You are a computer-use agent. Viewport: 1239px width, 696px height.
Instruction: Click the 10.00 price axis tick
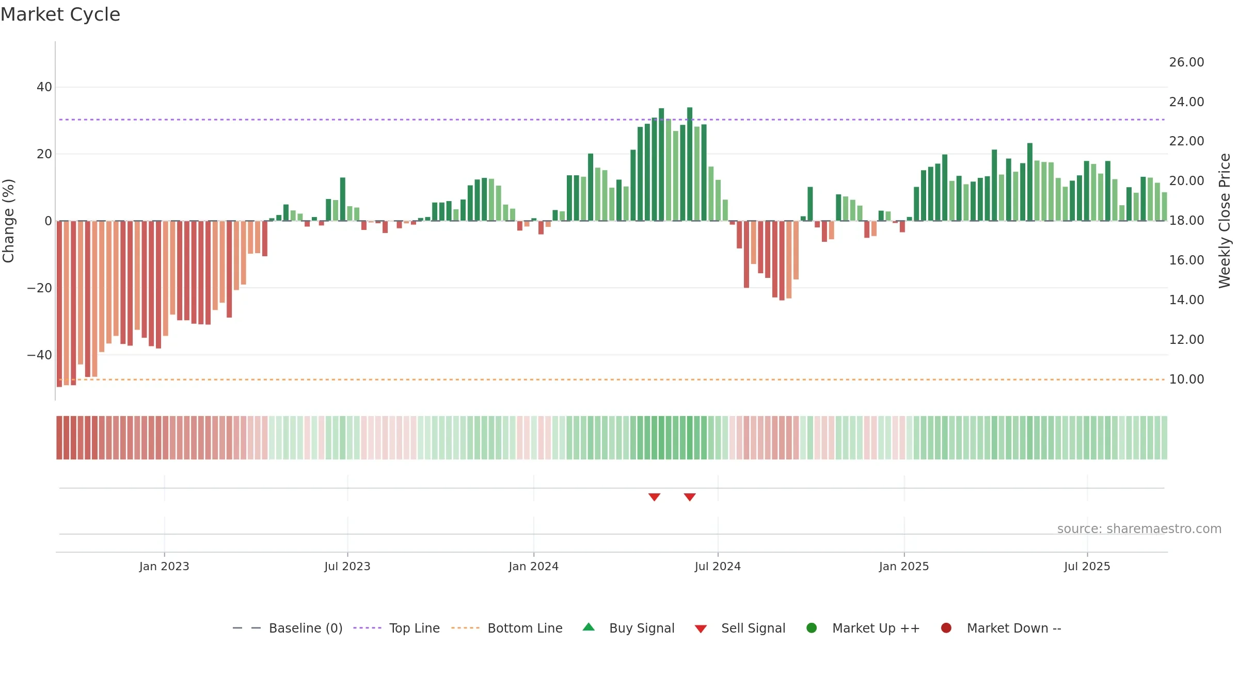[1186, 379]
